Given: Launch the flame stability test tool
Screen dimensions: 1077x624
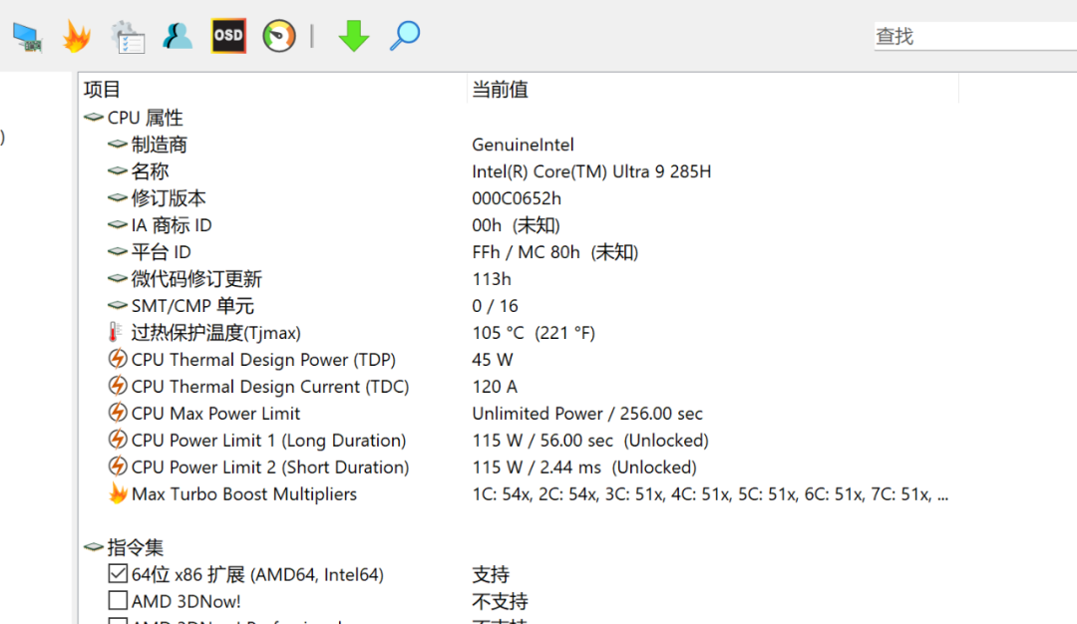Looking at the screenshot, I should (77, 36).
